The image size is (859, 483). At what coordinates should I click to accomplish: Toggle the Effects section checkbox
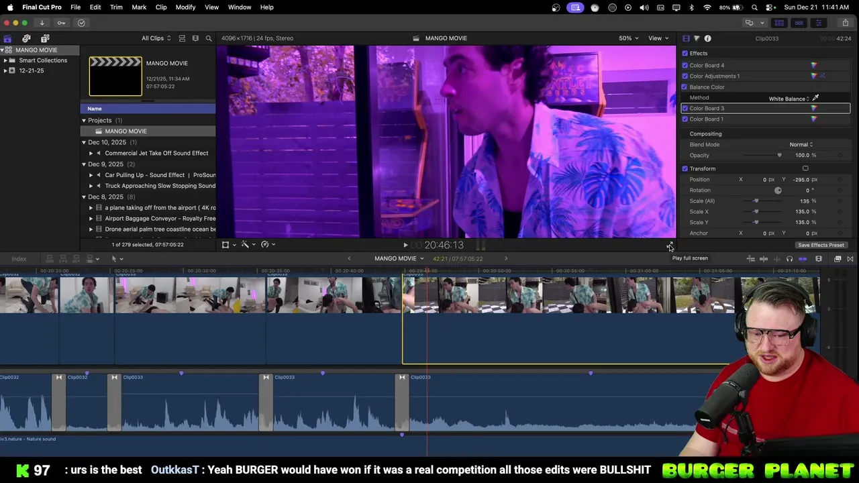click(x=685, y=53)
